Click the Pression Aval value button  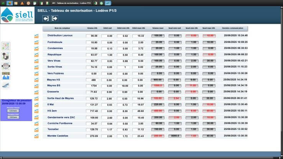12,117
